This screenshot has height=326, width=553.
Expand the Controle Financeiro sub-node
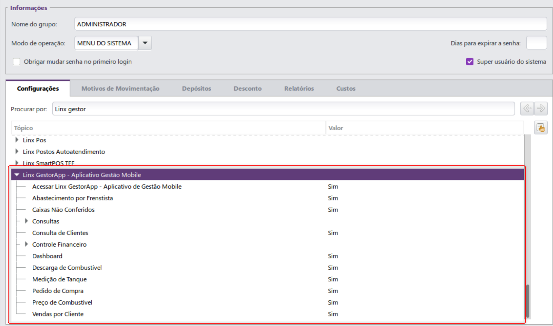[x=26, y=244]
